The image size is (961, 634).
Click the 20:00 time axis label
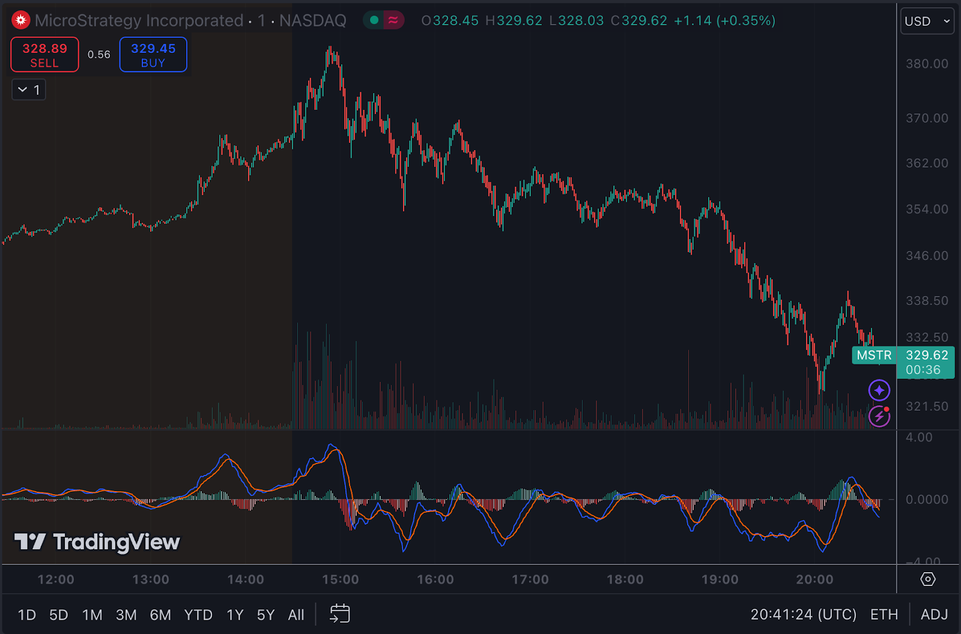(x=814, y=579)
